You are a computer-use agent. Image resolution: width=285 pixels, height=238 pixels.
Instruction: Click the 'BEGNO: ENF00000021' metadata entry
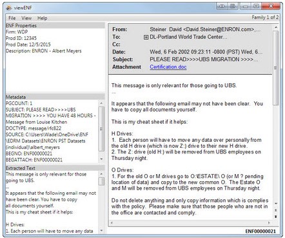29,154
